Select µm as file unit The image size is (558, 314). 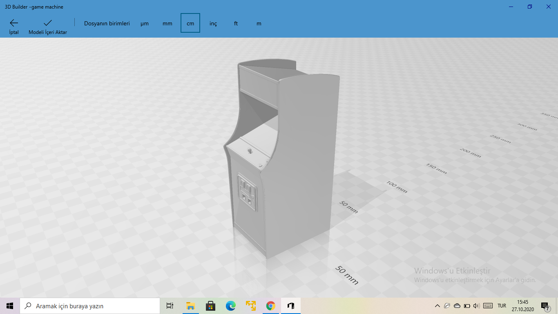click(145, 23)
